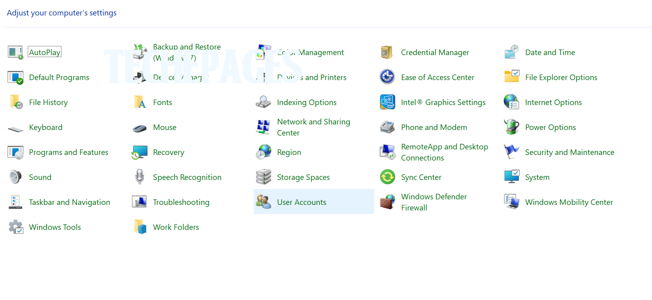Click File Explorer Options link
Image resolution: width=652 pixels, height=300 pixels.
coord(561,77)
